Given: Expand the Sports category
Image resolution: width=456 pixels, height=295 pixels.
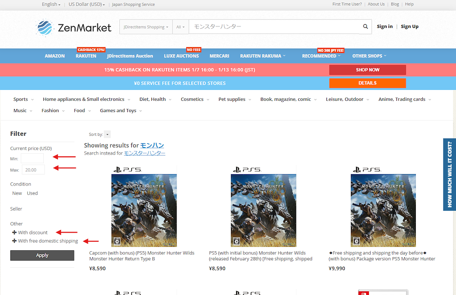Looking at the screenshot, I should click(24, 99).
